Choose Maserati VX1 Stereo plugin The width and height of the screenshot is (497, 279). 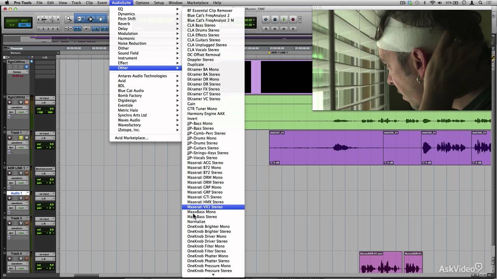[213, 207]
